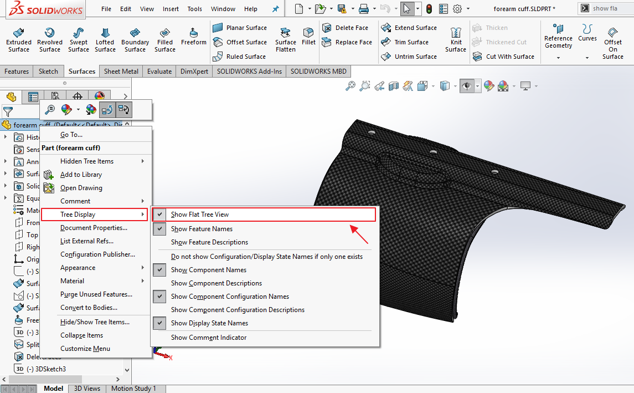Select the Revolved Surface tool
The image size is (634, 393).
[49, 39]
